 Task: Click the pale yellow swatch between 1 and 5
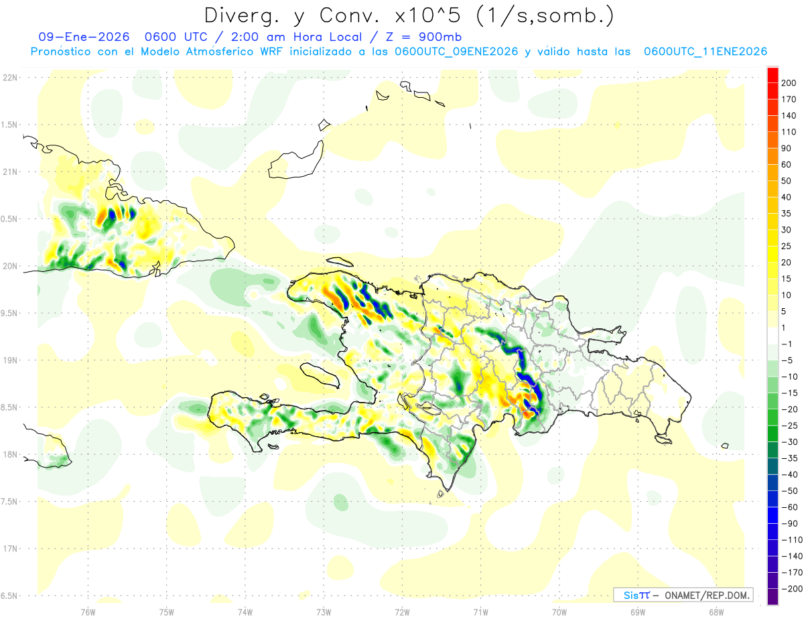(773, 319)
